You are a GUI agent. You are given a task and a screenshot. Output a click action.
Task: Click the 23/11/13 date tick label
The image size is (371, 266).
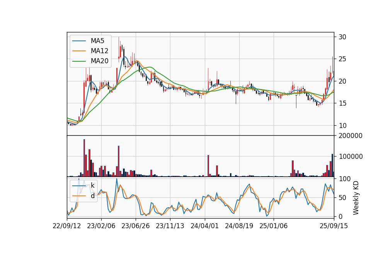click(170, 226)
